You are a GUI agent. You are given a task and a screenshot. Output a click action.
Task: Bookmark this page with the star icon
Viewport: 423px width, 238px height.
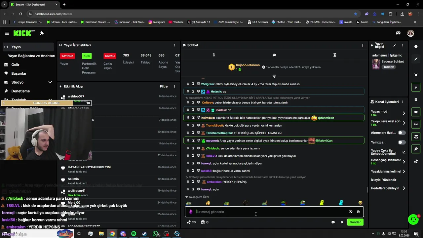click(x=356, y=14)
